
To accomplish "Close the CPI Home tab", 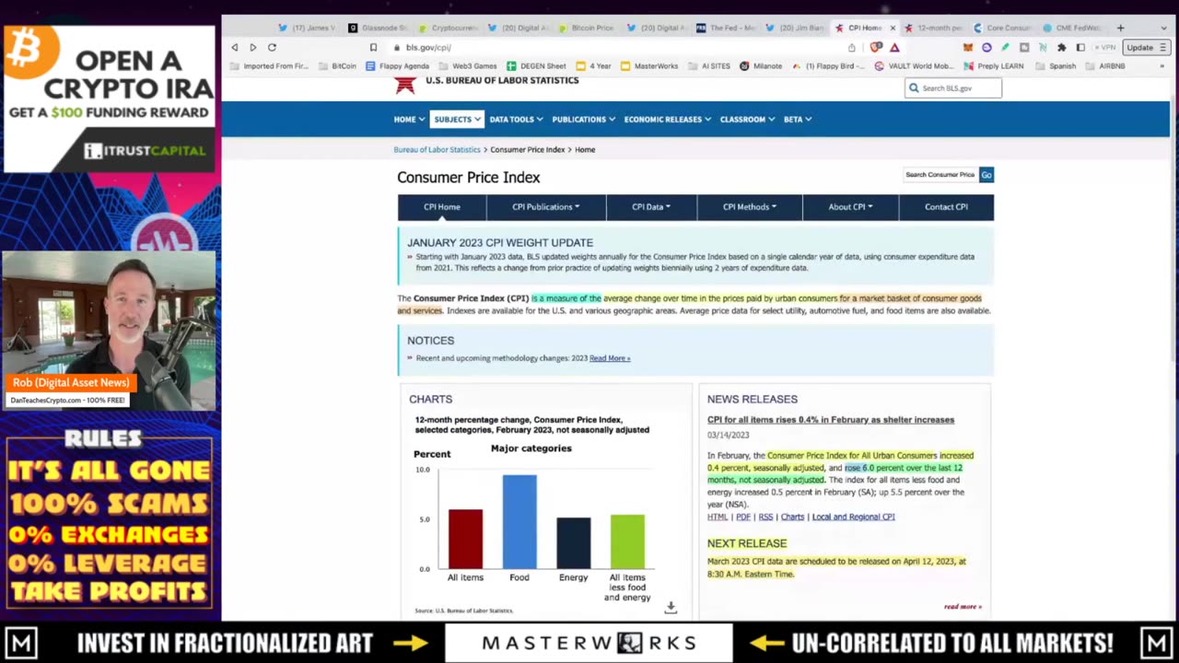I will point(893,29).
